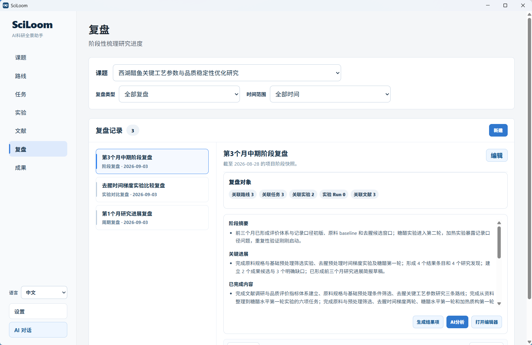This screenshot has width=532, height=345.
Task: Go to the 任务 sidebar section
Action: pyautogui.click(x=38, y=94)
